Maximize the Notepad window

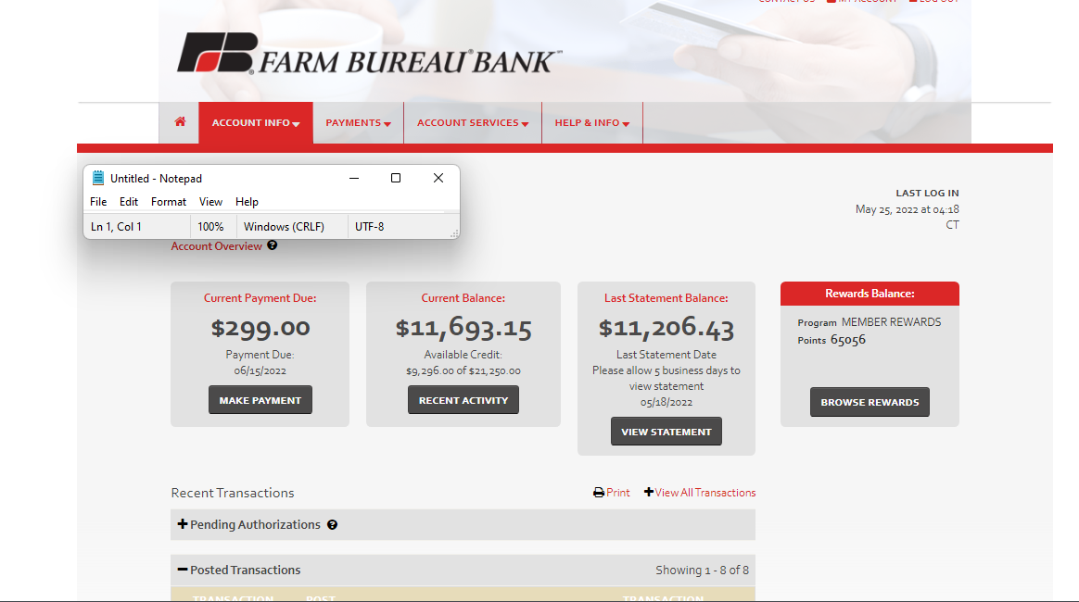pos(396,178)
